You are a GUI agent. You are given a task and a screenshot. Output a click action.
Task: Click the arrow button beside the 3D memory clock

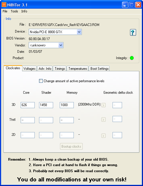103,105
